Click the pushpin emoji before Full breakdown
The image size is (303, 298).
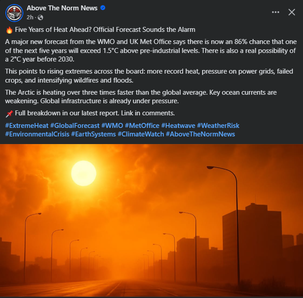tap(9, 114)
